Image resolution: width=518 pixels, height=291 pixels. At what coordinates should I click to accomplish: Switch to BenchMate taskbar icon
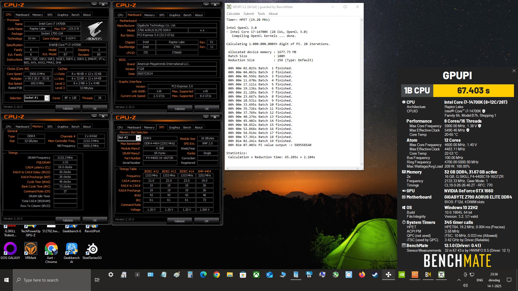[x=428, y=275]
